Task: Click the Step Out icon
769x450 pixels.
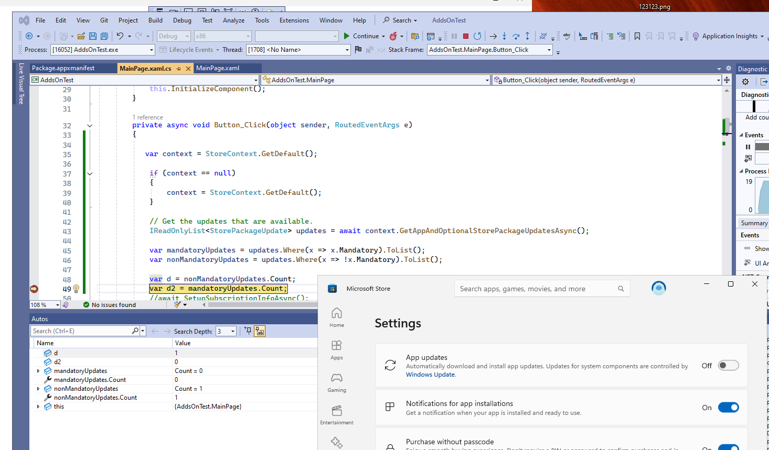Action: 528,36
